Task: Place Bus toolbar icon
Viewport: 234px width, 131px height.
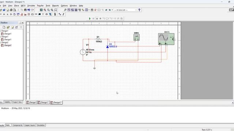Action: (63, 14)
